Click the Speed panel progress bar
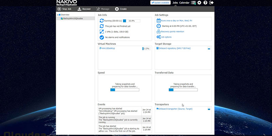The image size is (272, 136). [x=125, y=90]
